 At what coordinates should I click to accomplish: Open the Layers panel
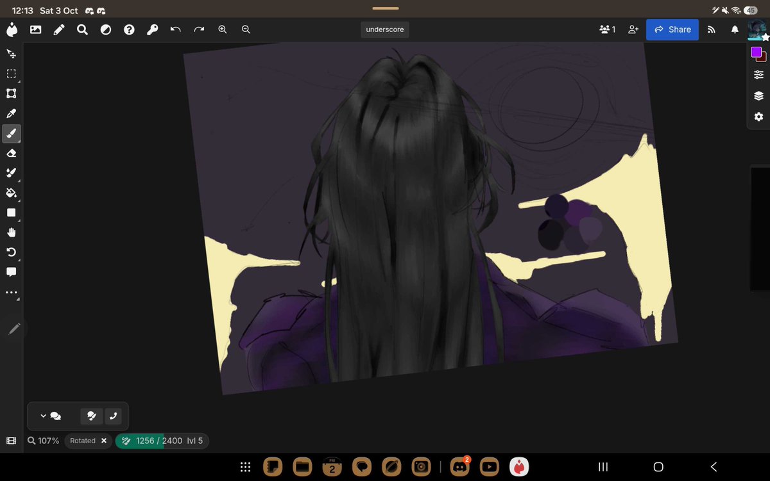pos(758,96)
